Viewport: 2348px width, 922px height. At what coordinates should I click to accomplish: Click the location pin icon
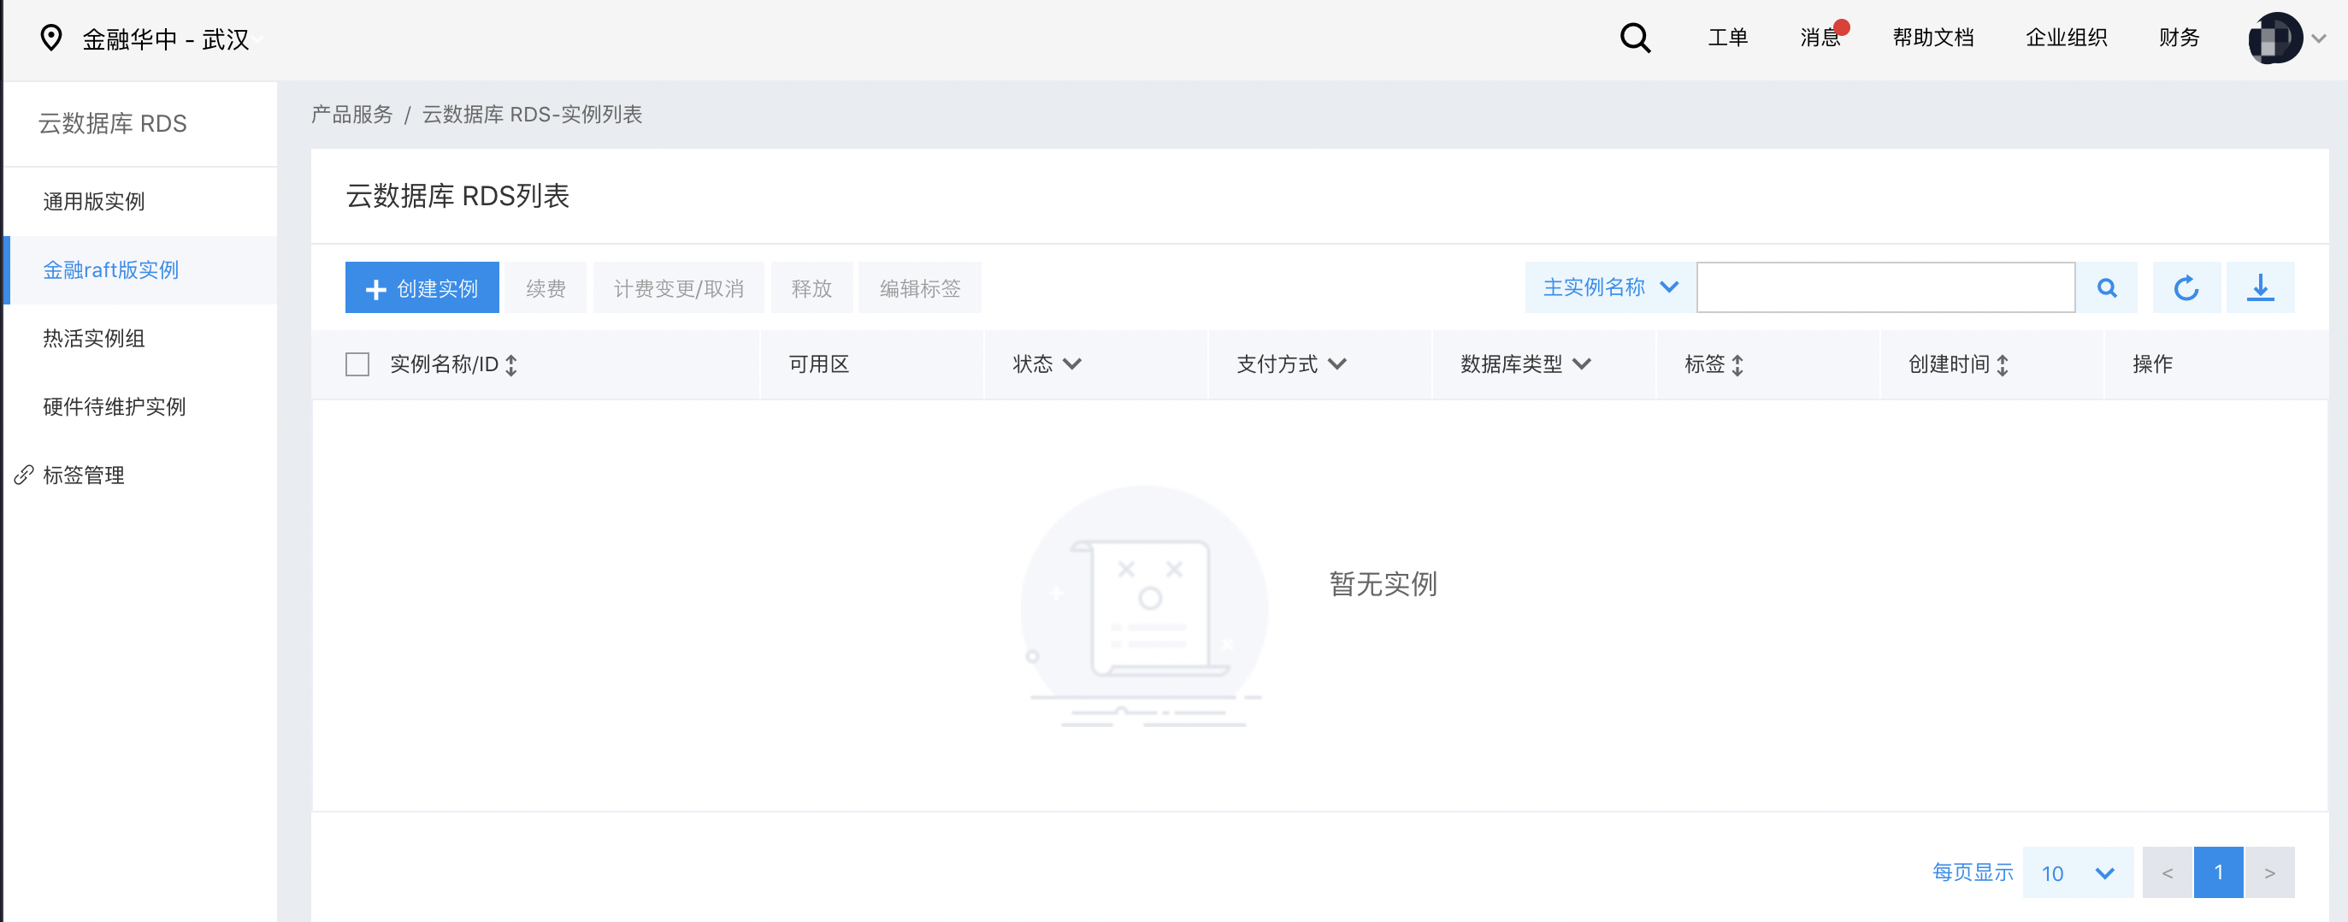(51, 38)
